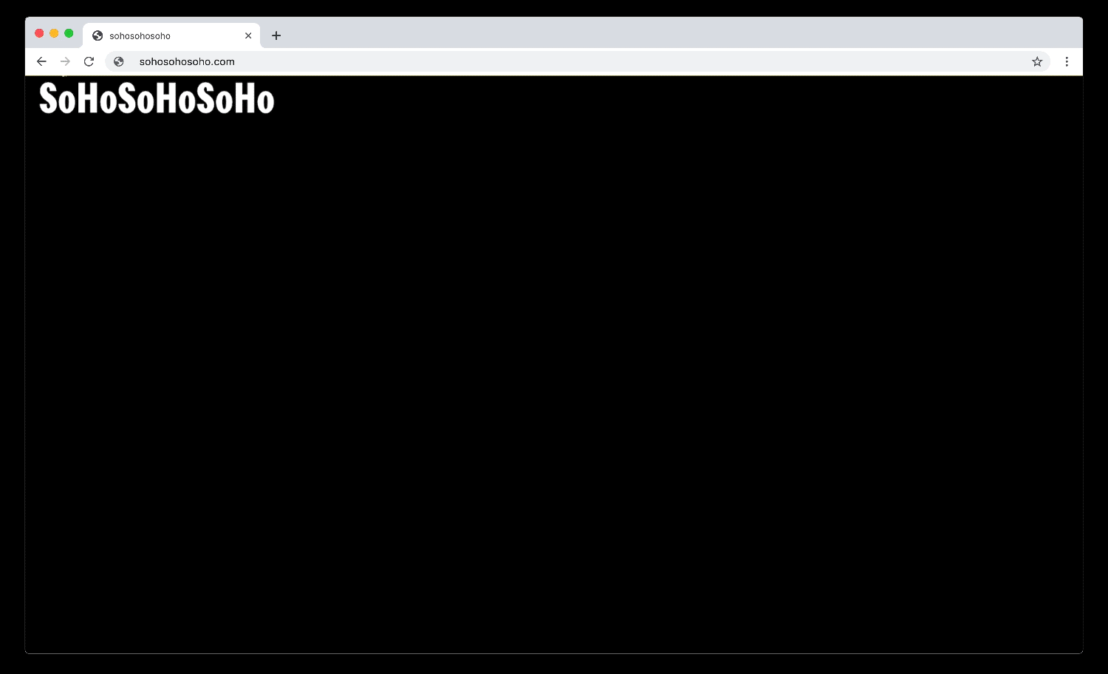Close the sohosohosoho tab
The height and width of the screenshot is (674, 1108).
pyautogui.click(x=248, y=35)
